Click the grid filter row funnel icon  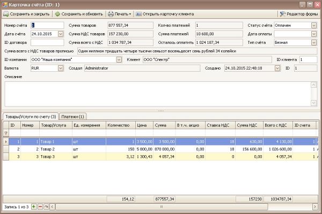pyautogui.click(x=6, y=133)
